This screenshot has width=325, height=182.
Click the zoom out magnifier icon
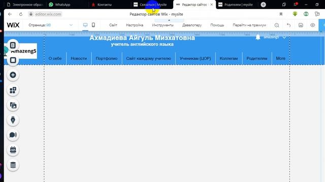click(x=277, y=25)
